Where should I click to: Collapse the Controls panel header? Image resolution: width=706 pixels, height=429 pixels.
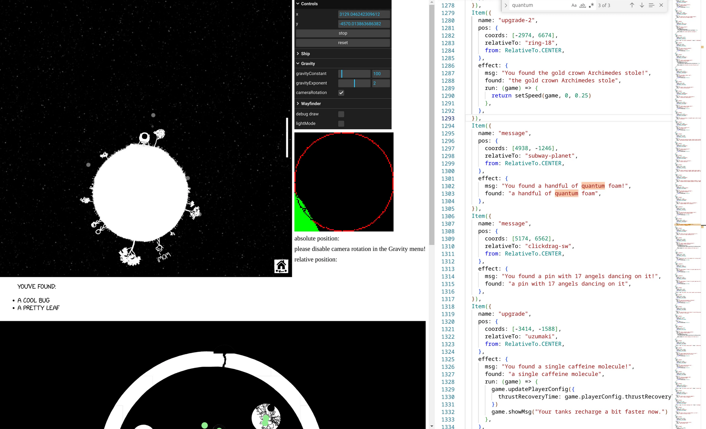309,4
